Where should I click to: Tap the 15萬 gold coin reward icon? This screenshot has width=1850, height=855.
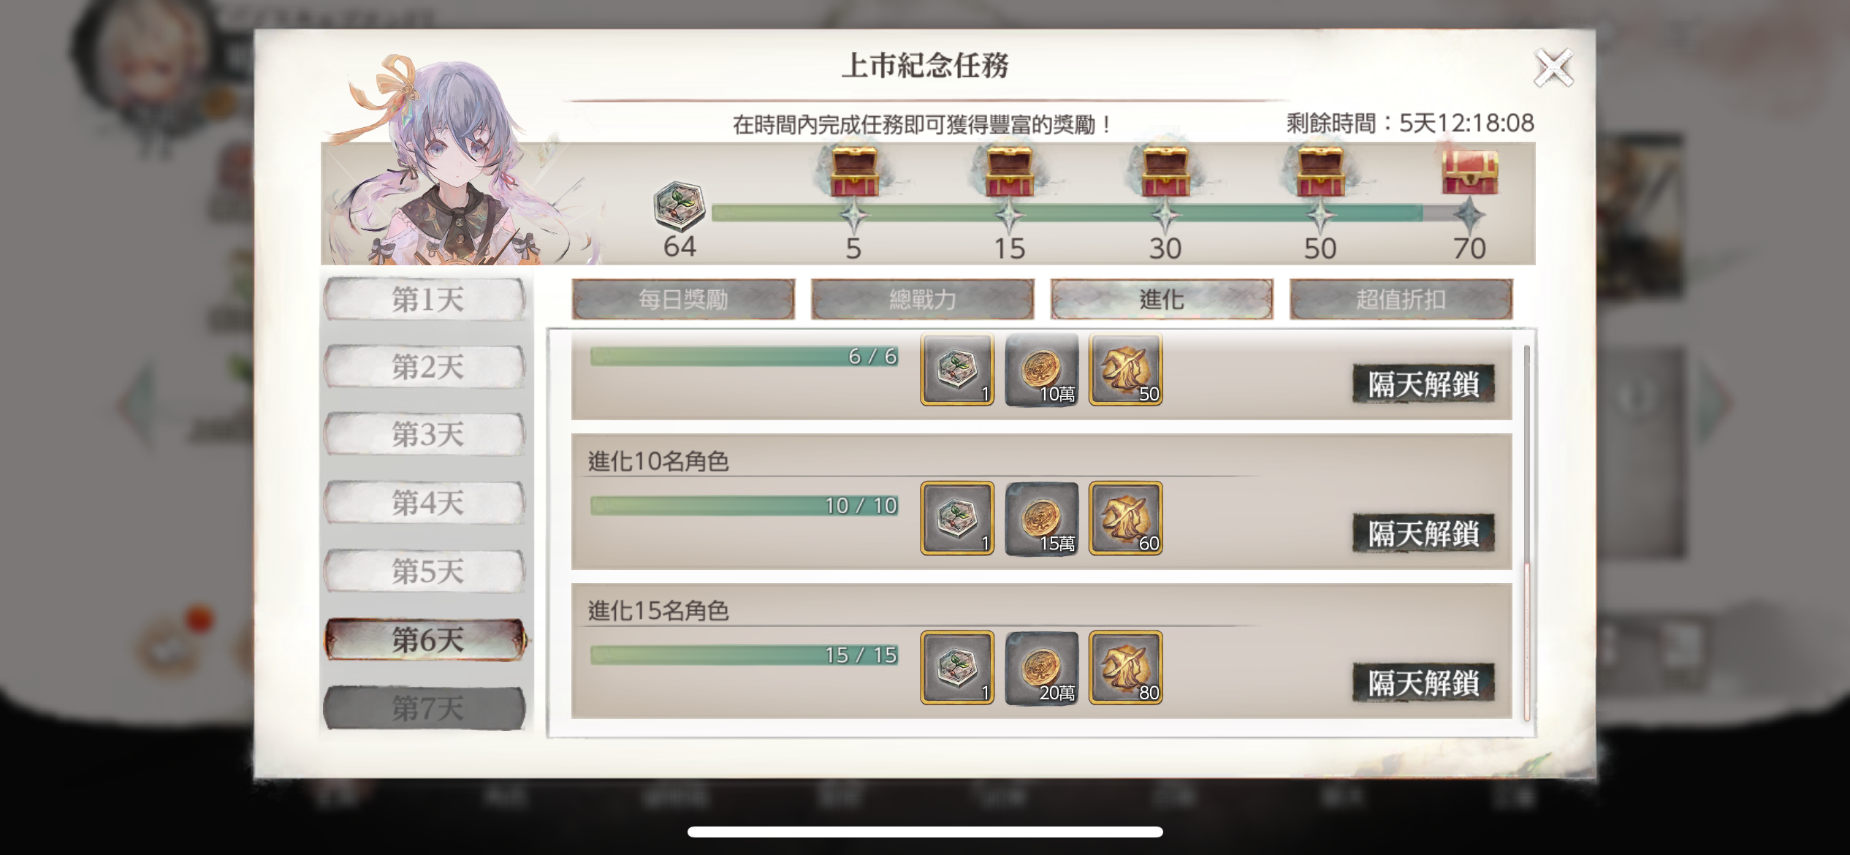tap(1042, 518)
